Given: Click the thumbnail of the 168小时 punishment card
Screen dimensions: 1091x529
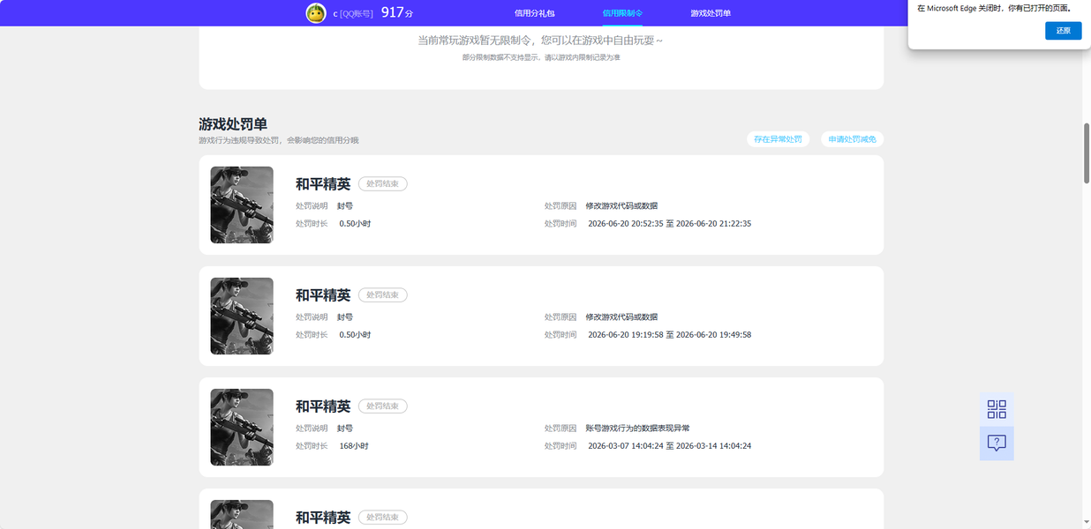Looking at the screenshot, I should tap(242, 427).
